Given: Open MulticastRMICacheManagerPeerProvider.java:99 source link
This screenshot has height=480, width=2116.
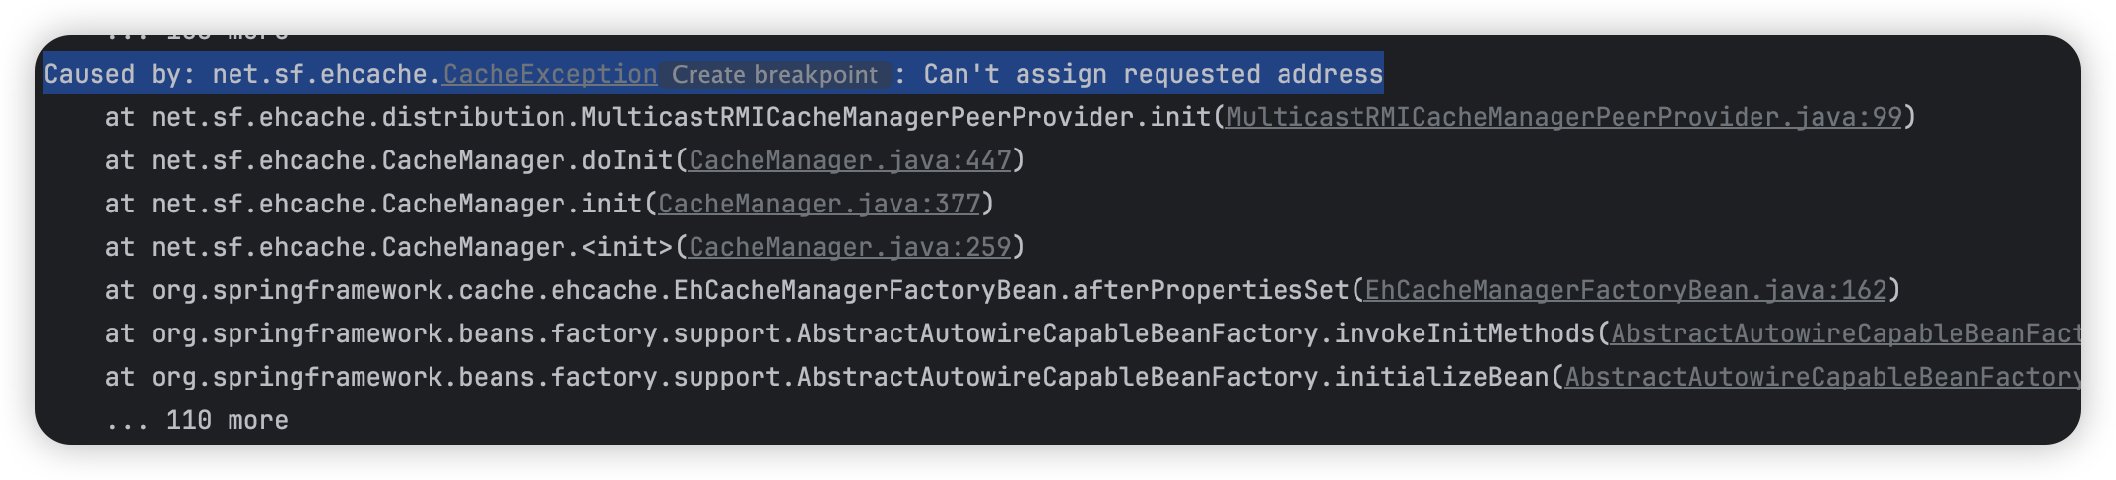Looking at the screenshot, I should (x=1563, y=117).
